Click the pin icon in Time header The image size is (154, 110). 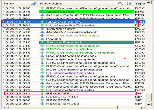coord(34,4)
